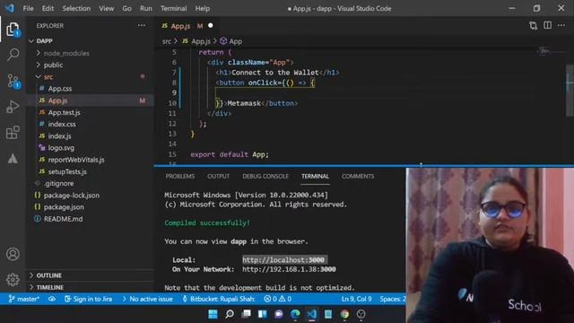Open the Extensions view
The image size is (574, 323).
13,133
